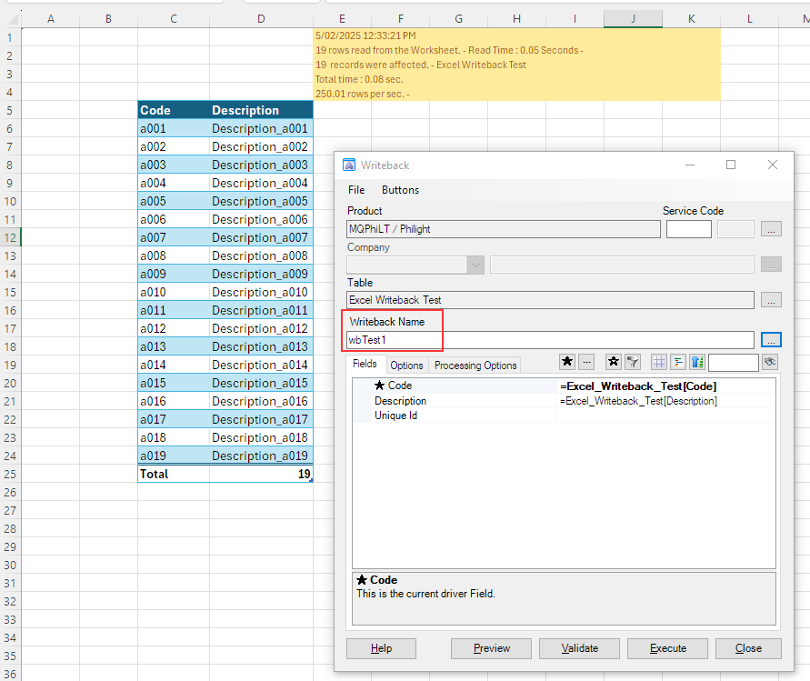Click the Code table header cell
This screenshot has height=681, width=810.
[x=174, y=110]
